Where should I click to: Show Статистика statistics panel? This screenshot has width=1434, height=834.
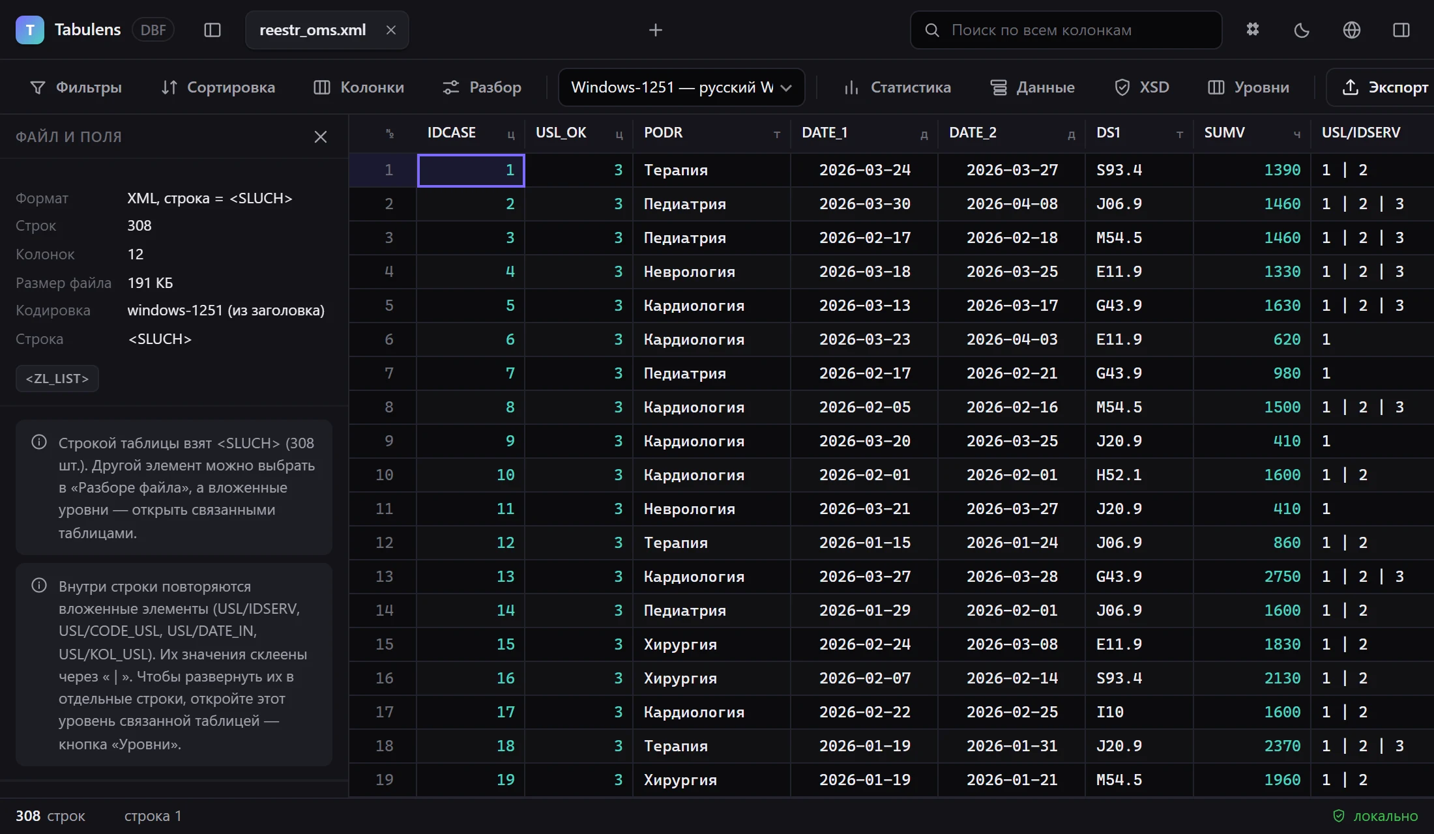(898, 87)
